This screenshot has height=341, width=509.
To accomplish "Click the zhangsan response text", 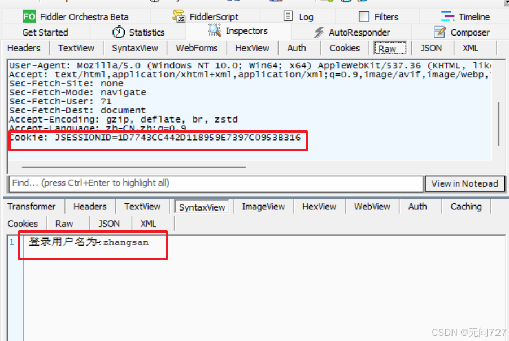I will [126, 242].
